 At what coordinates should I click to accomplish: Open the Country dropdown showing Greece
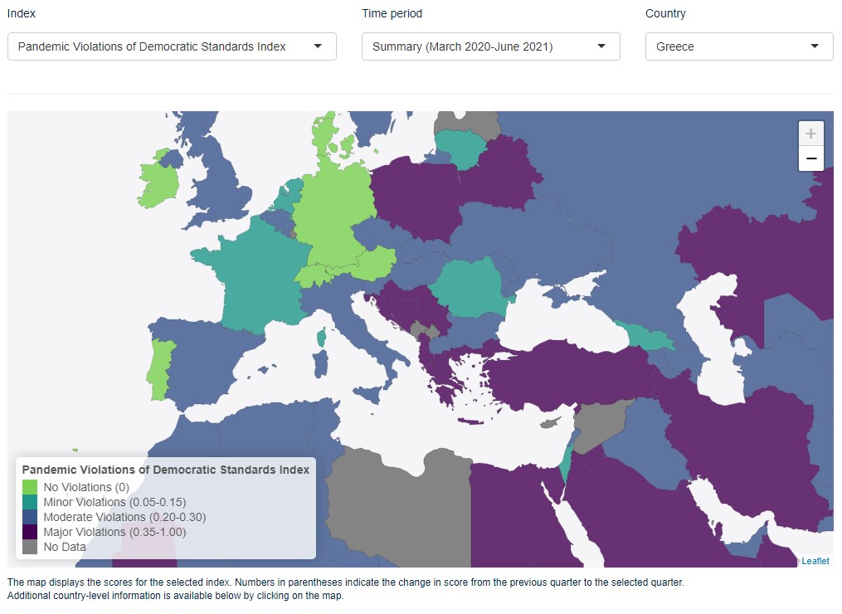739,46
